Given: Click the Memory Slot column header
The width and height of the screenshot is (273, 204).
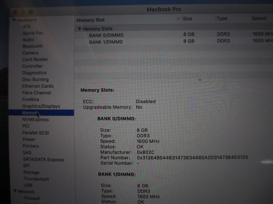Looking at the screenshot, I should (x=91, y=20).
